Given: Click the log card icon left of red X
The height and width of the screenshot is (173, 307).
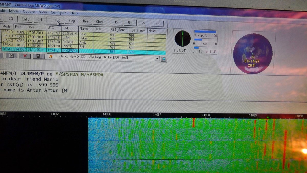Looking at the screenshot, I should tap(11, 56).
